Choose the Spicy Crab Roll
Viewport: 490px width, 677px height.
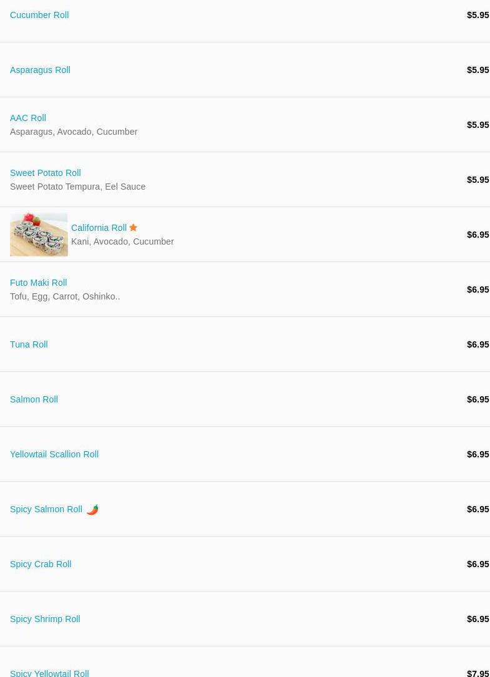point(41,564)
